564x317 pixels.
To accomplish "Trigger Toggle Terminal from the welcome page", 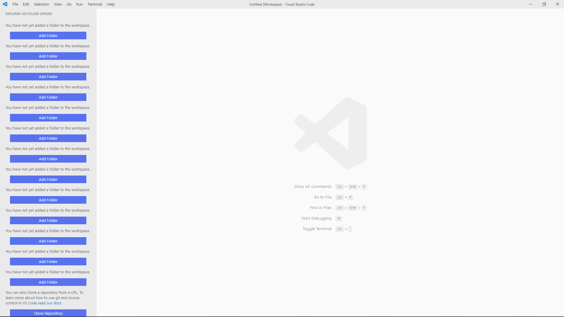I will click(317, 229).
